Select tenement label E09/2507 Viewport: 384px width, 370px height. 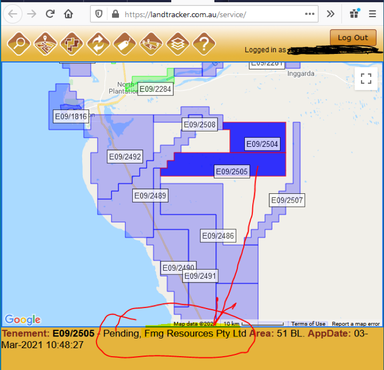coord(287,200)
